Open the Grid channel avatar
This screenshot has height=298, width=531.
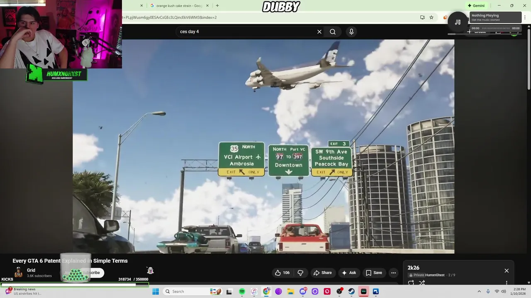pyautogui.click(x=18, y=272)
